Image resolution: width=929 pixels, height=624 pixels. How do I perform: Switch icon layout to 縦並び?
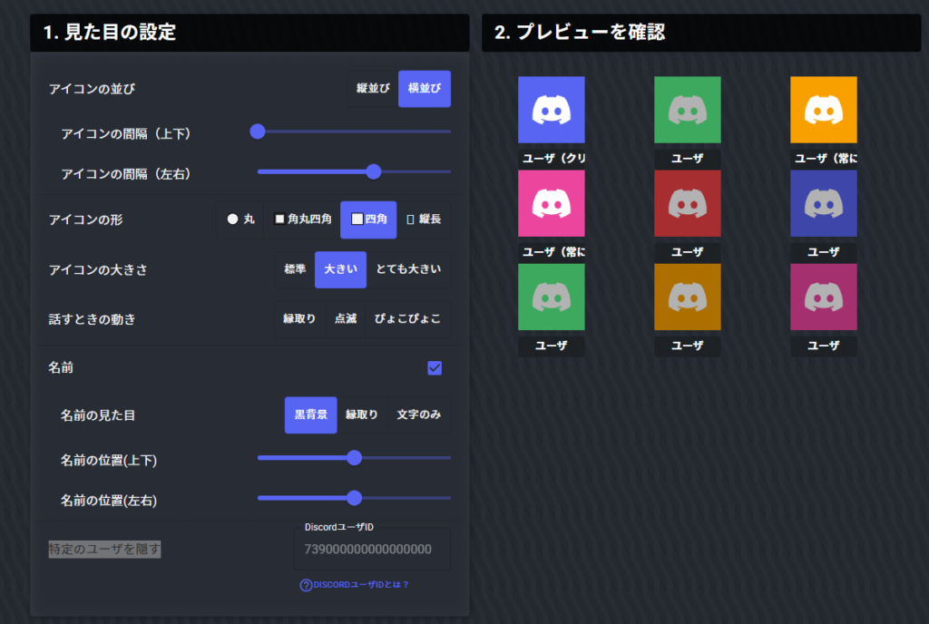point(373,89)
